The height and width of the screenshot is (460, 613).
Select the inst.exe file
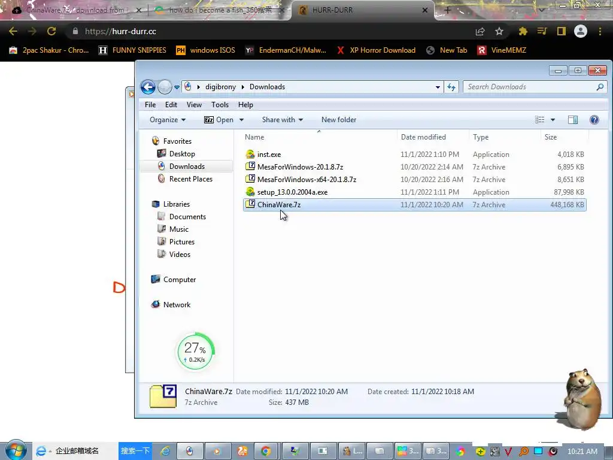point(269,155)
